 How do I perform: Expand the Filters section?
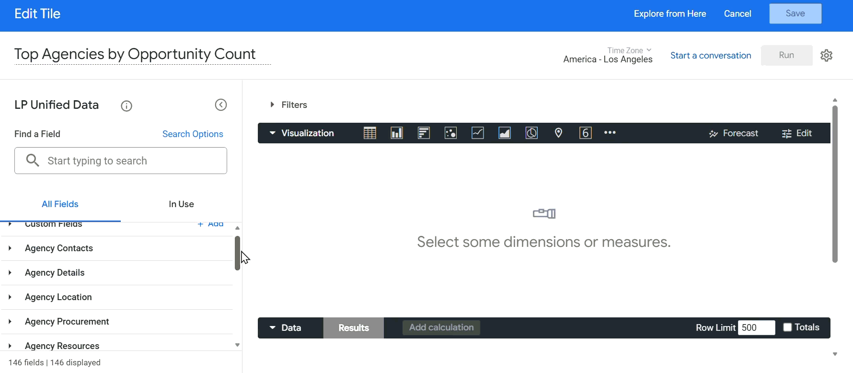pyautogui.click(x=288, y=105)
